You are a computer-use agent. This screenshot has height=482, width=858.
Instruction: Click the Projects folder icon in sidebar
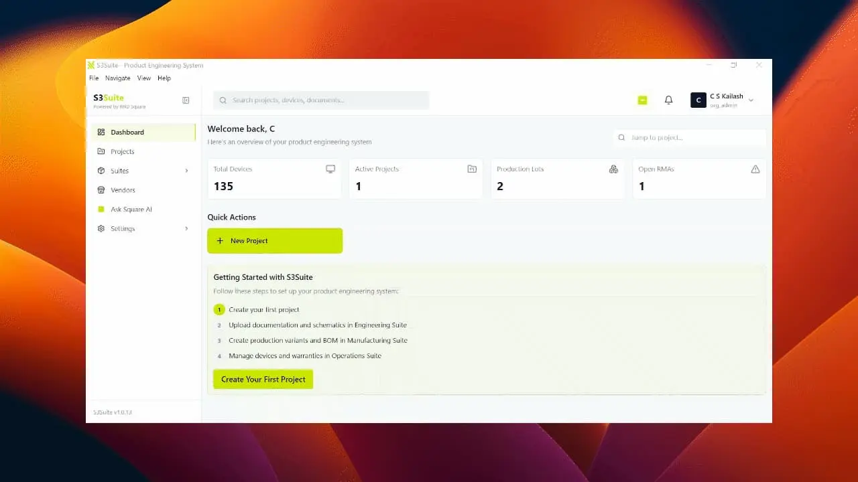(101, 151)
